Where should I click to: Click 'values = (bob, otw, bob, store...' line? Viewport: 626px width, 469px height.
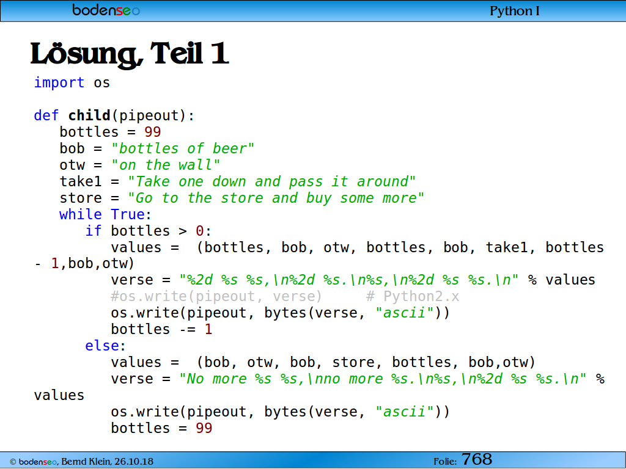coord(323,362)
